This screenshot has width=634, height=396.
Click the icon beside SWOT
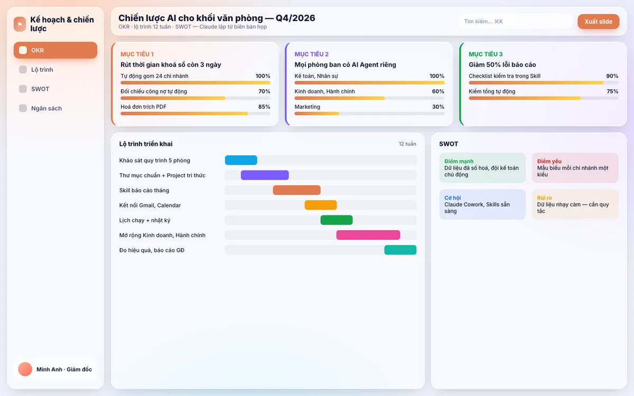(23, 89)
